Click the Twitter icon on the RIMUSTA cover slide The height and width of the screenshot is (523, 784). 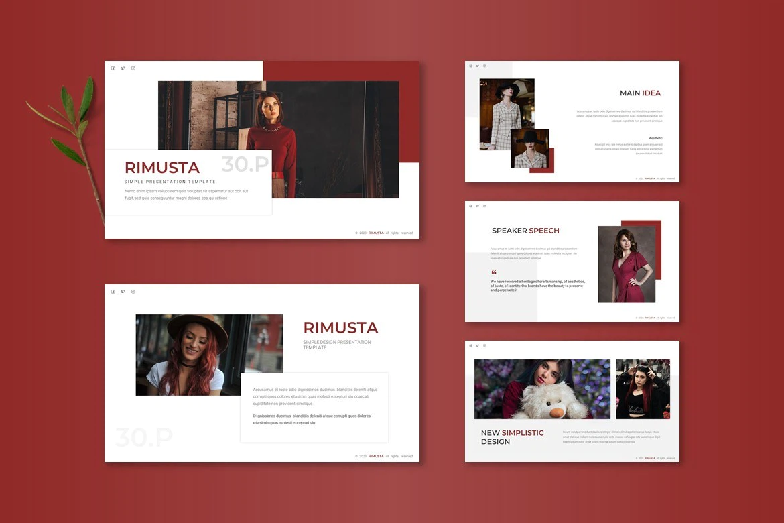point(123,68)
